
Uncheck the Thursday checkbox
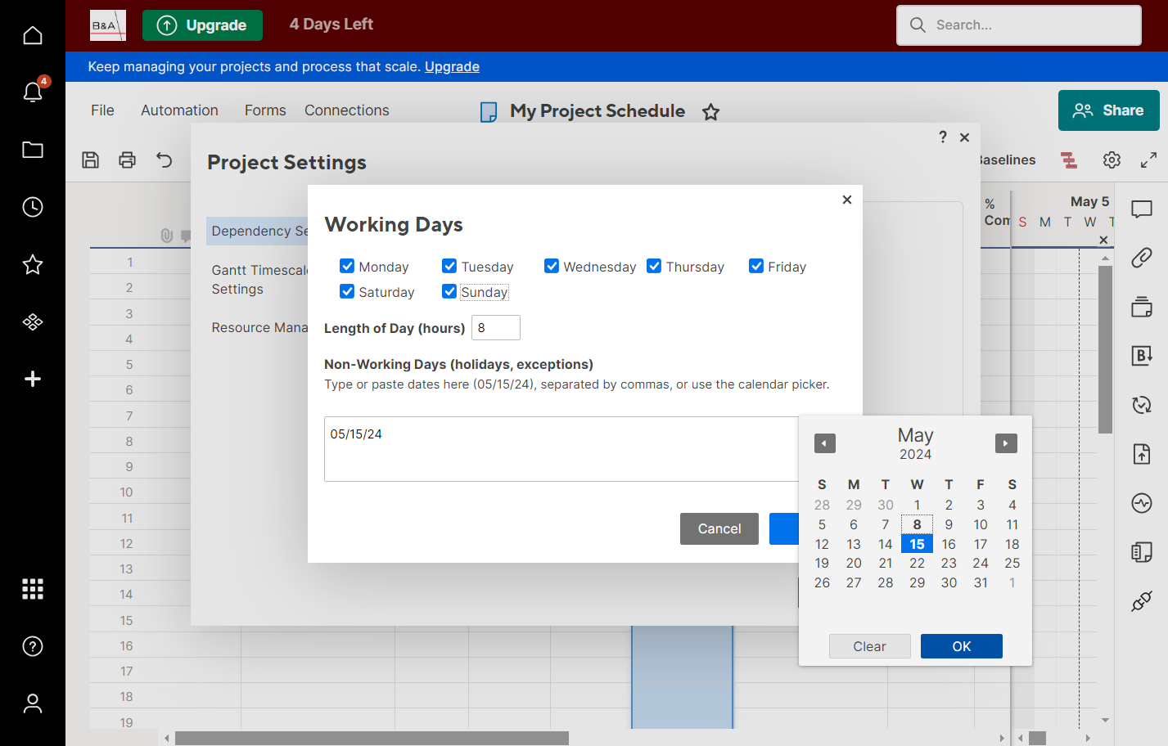(654, 266)
